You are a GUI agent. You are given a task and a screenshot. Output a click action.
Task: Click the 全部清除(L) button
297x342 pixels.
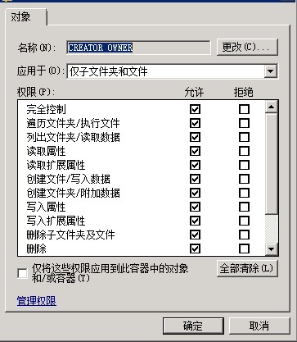click(247, 268)
